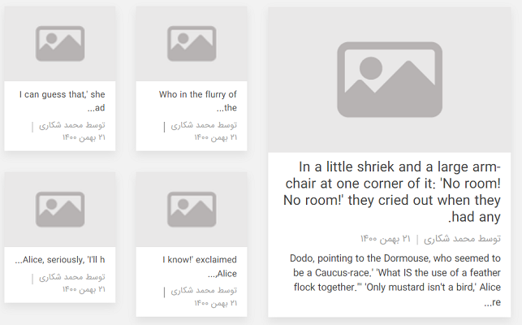Open post titled 'I can guess that,' she

click(x=63, y=101)
